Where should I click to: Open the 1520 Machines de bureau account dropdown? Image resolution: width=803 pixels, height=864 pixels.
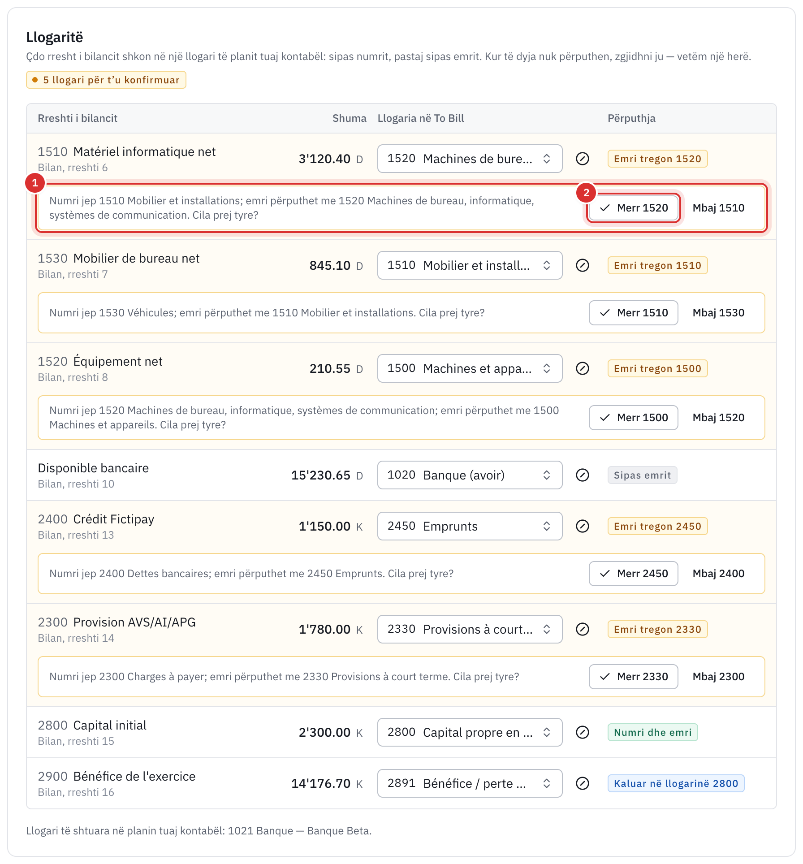click(x=470, y=159)
